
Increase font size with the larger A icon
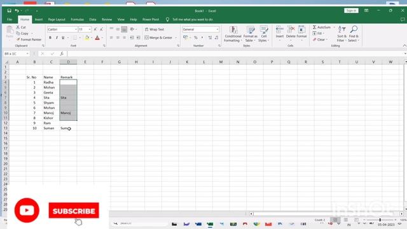(x=95, y=29)
